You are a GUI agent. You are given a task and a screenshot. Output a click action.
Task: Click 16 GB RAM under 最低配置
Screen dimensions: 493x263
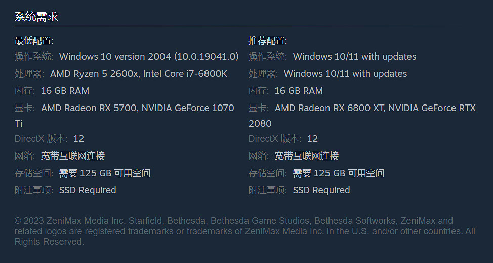[65, 91]
